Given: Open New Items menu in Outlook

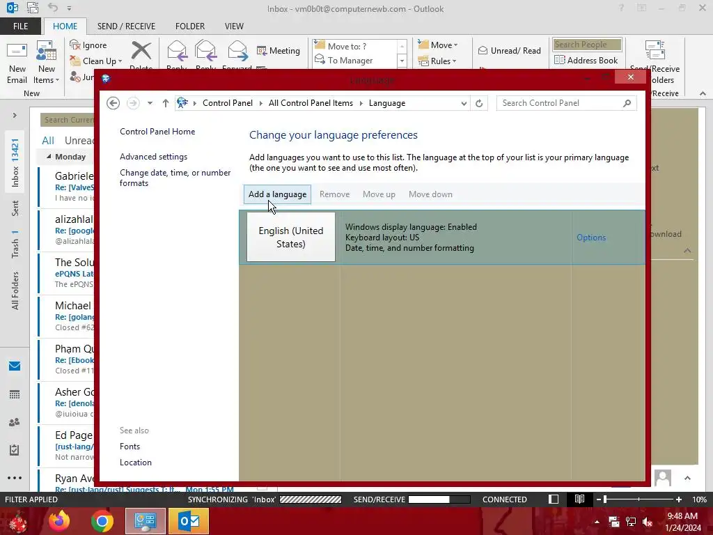Looking at the screenshot, I should 46,63.
